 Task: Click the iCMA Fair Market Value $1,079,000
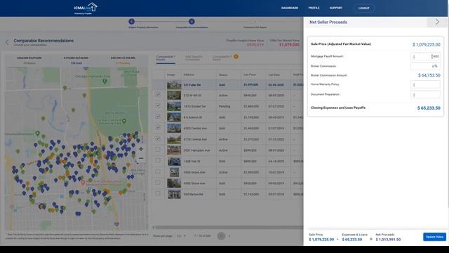tap(289, 45)
